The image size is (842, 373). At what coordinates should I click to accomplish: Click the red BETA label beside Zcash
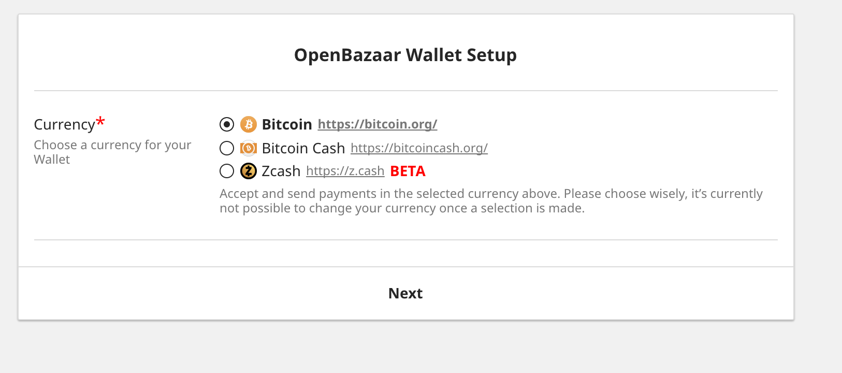tap(408, 171)
